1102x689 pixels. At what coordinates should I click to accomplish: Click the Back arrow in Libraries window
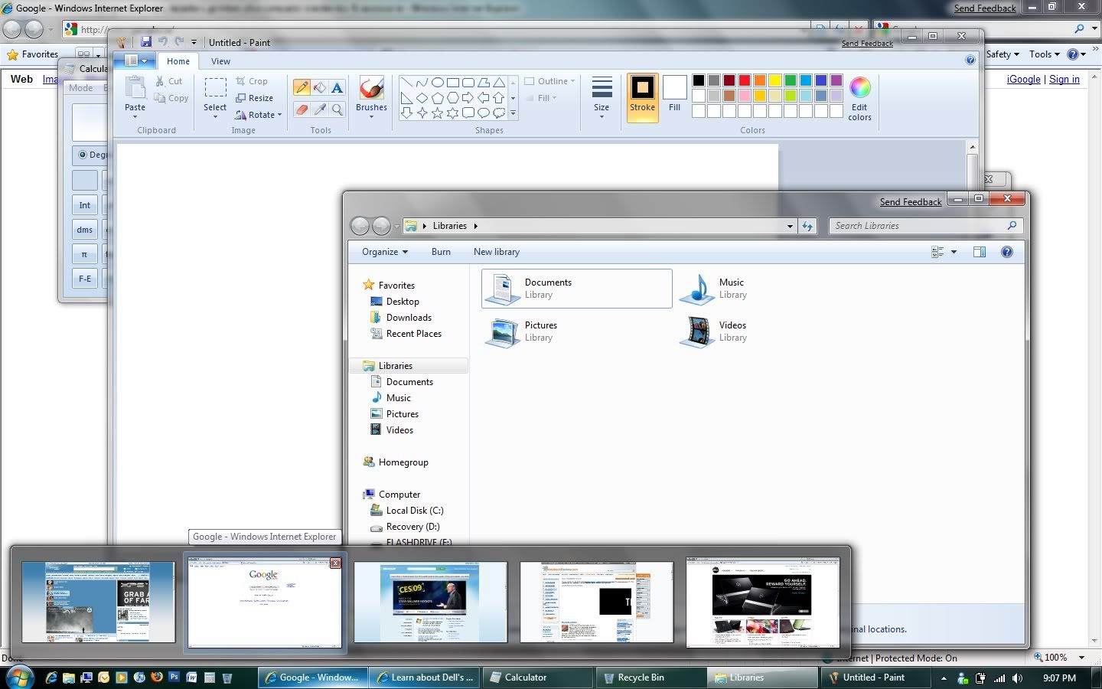coord(360,226)
